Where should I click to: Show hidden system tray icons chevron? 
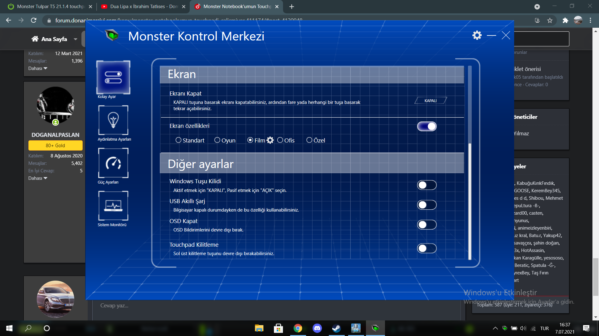tap(495, 328)
